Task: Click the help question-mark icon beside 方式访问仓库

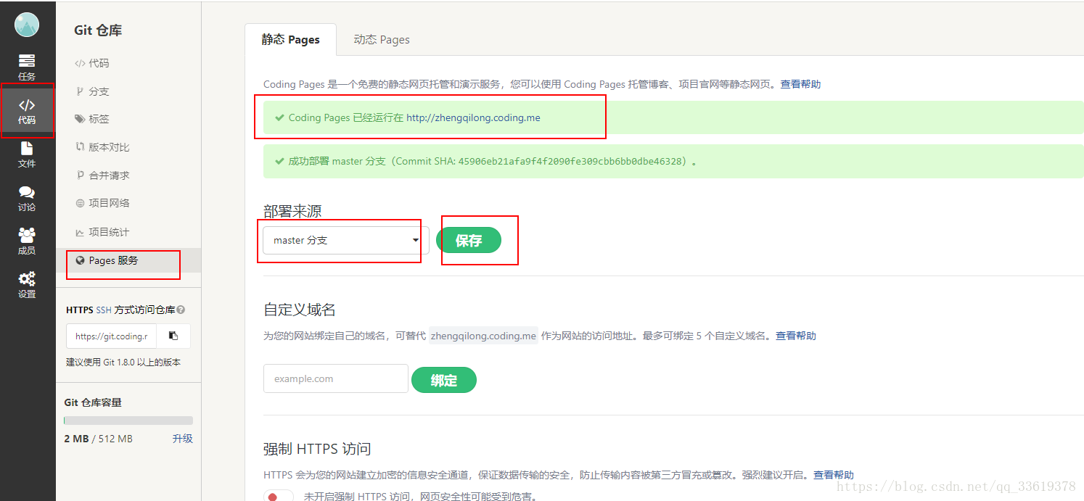Action: [181, 310]
